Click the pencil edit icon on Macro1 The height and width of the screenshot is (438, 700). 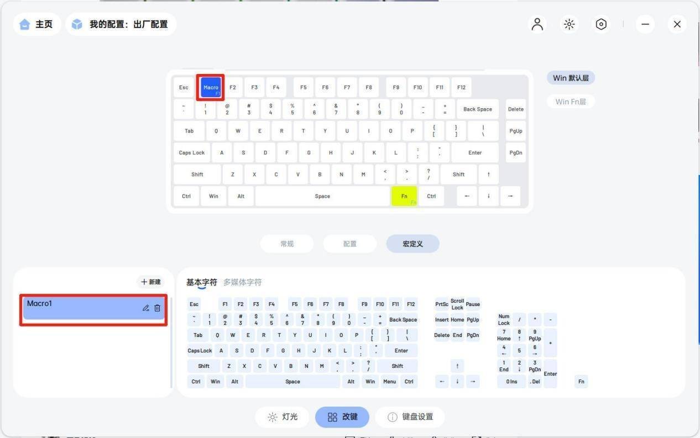146,308
